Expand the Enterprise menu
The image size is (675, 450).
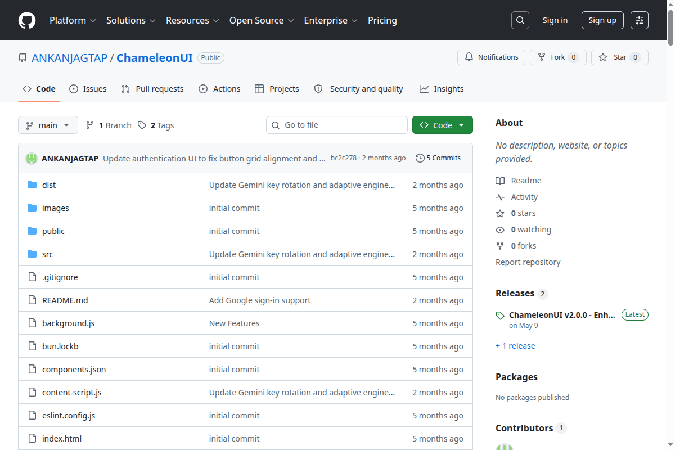(331, 20)
